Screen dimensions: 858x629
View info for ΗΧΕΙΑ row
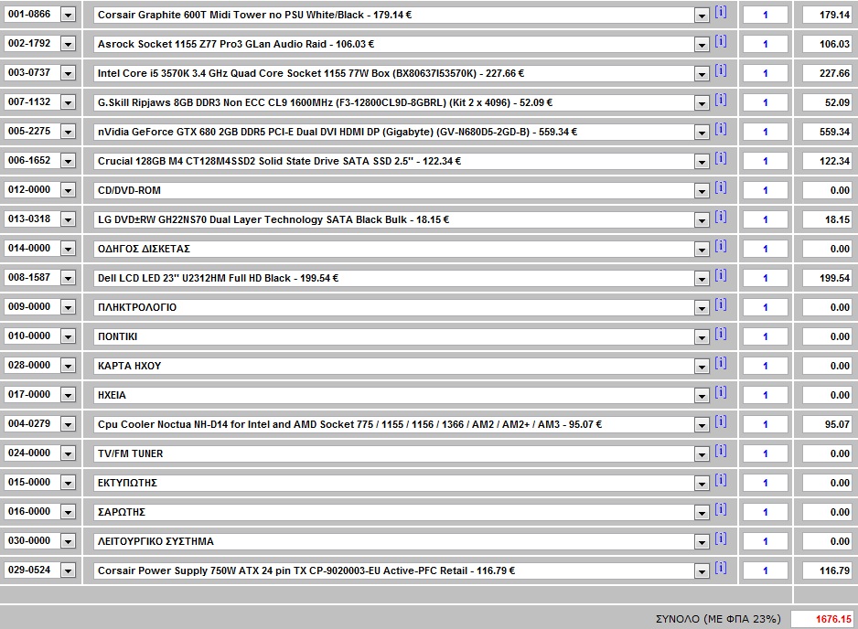[x=721, y=393]
